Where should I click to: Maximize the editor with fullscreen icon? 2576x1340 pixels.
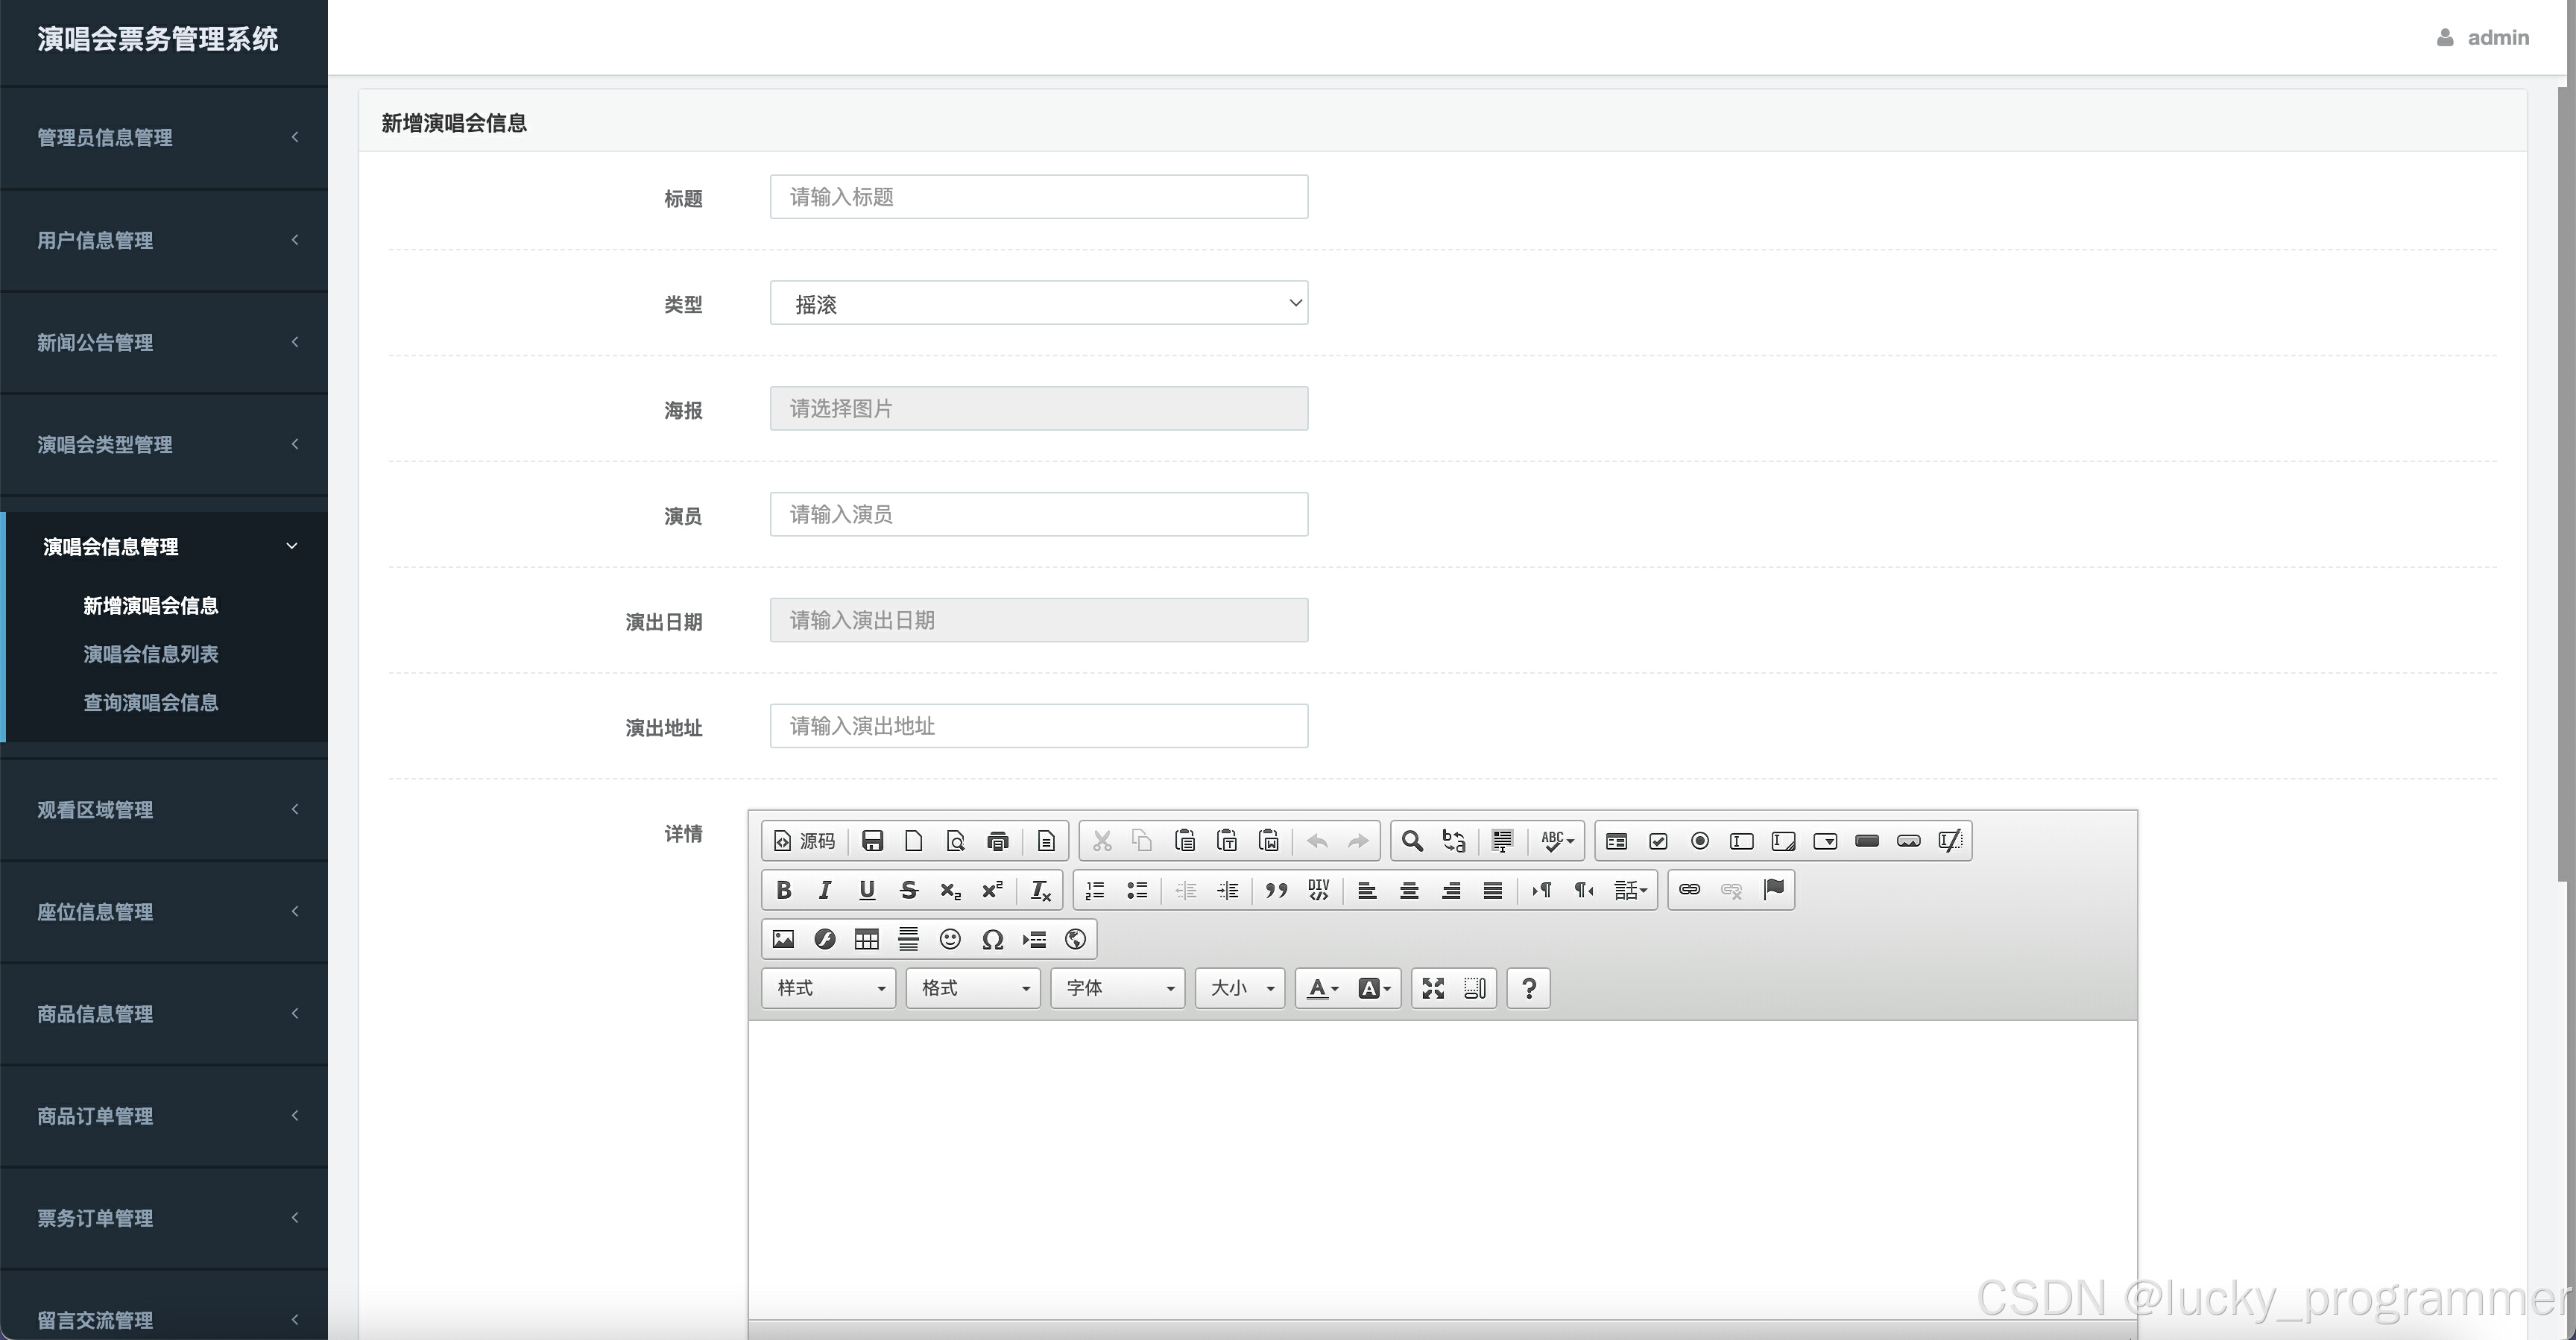(1433, 988)
